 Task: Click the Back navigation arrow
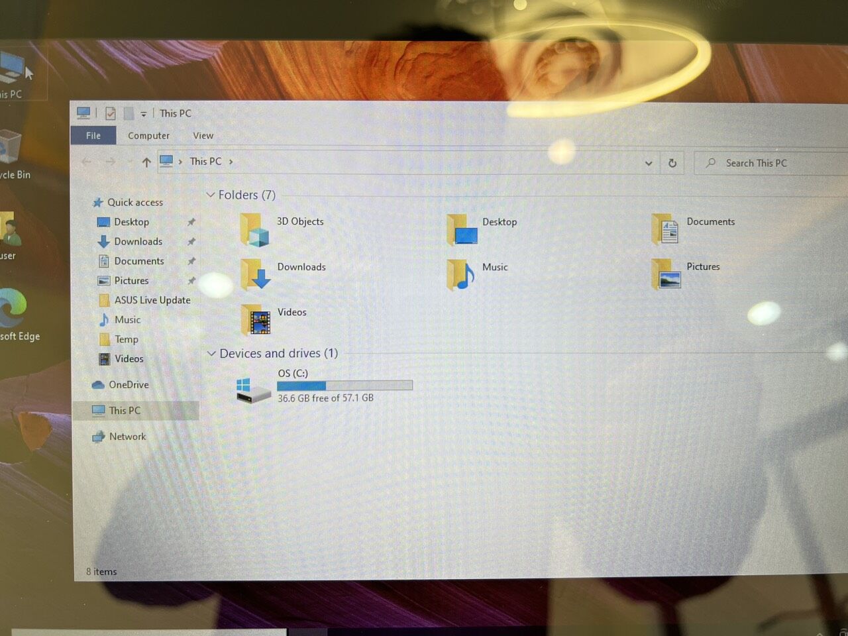click(86, 161)
